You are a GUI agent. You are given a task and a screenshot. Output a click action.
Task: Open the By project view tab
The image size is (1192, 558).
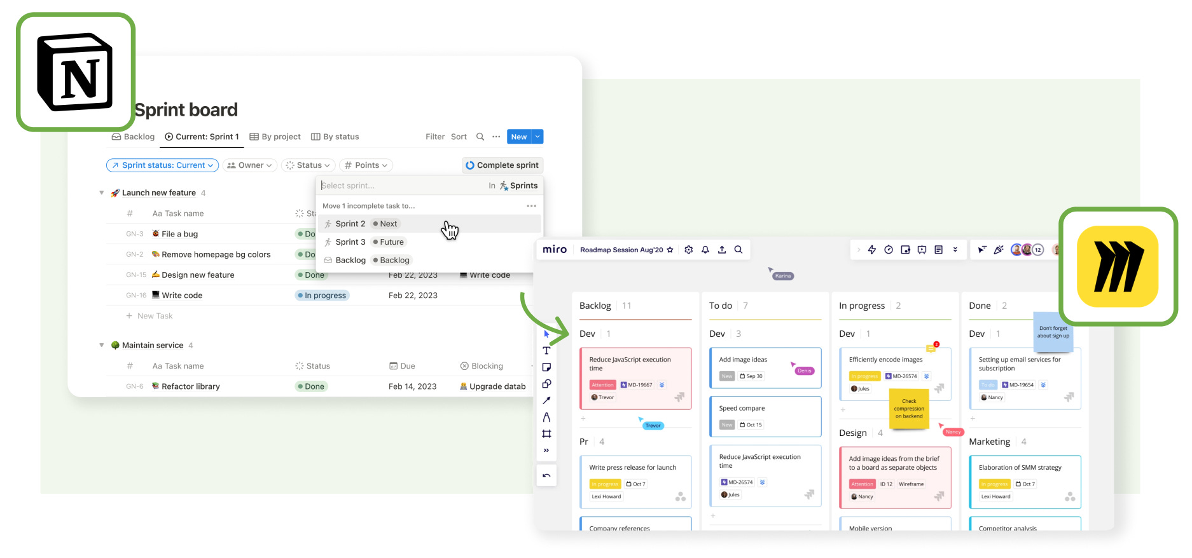(x=275, y=137)
